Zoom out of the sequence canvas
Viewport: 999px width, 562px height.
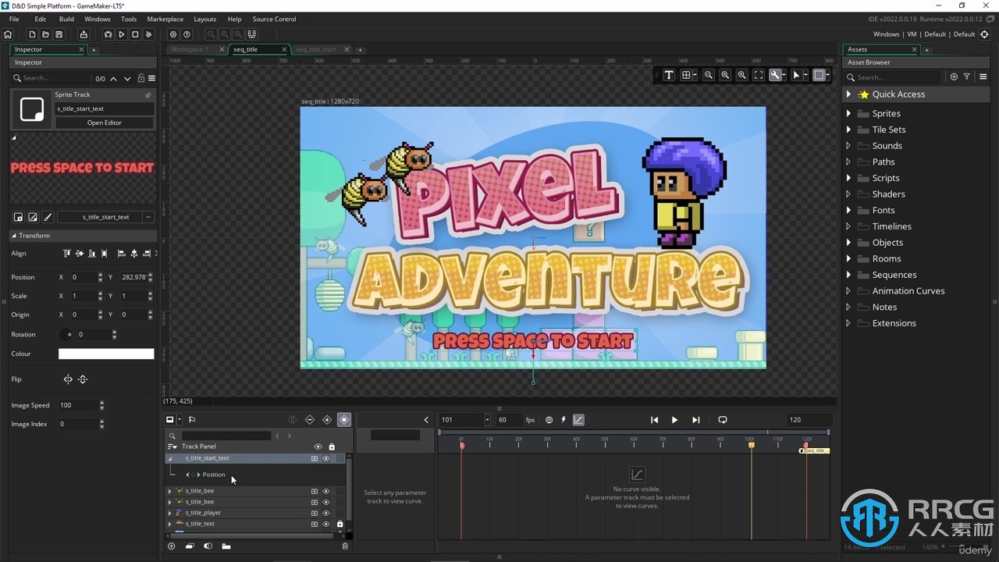click(709, 75)
